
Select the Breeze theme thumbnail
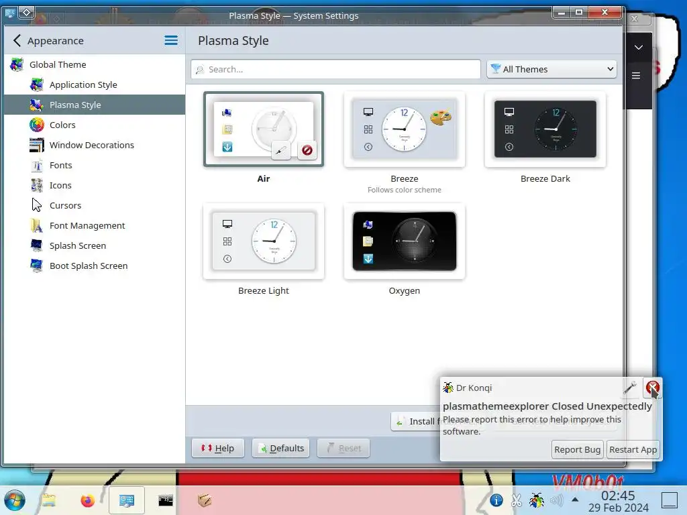(x=405, y=129)
